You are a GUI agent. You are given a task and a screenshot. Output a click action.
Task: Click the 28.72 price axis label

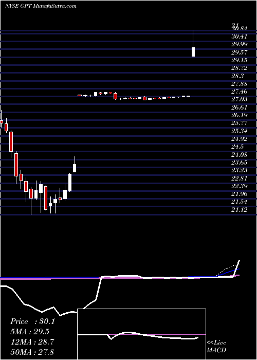pos(239,68)
